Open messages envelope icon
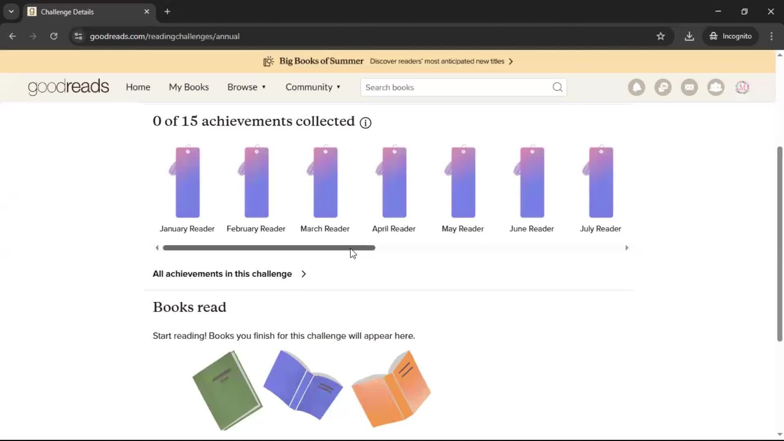 (x=689, y=87)
